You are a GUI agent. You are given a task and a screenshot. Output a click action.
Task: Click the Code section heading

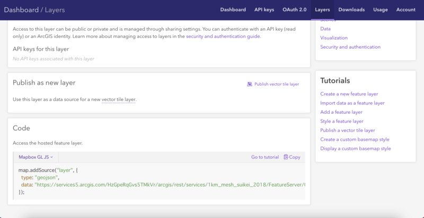(x=21, y=128)
